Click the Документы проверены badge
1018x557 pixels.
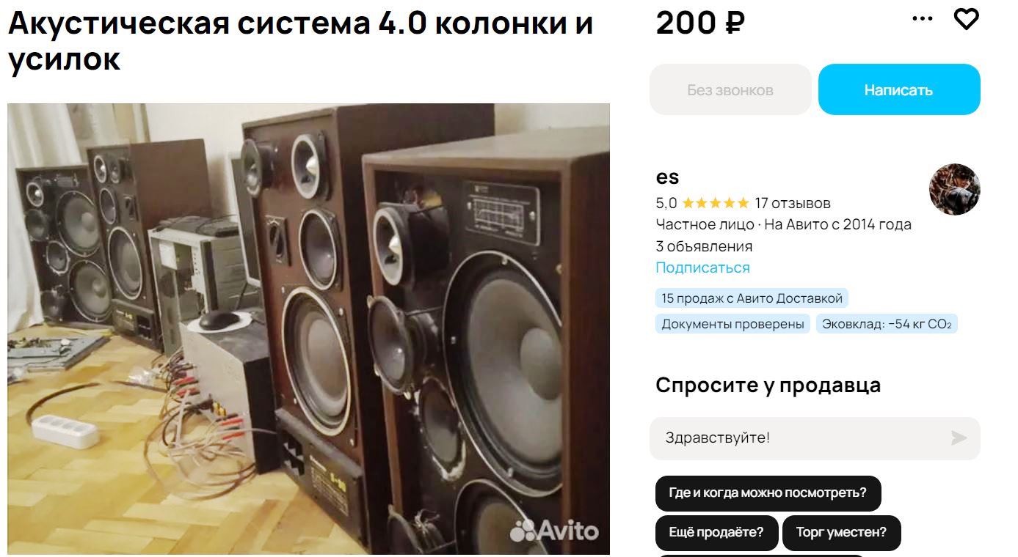coord(732,324)
